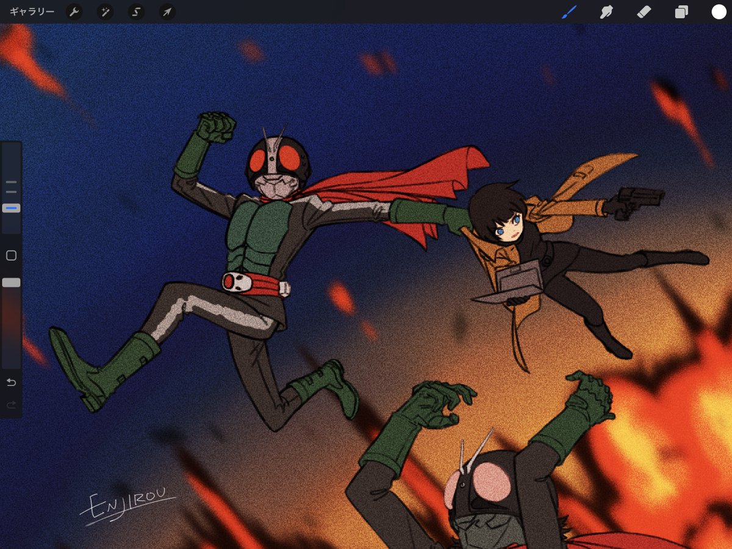Adjust the brush opacity slider handle

11,282
